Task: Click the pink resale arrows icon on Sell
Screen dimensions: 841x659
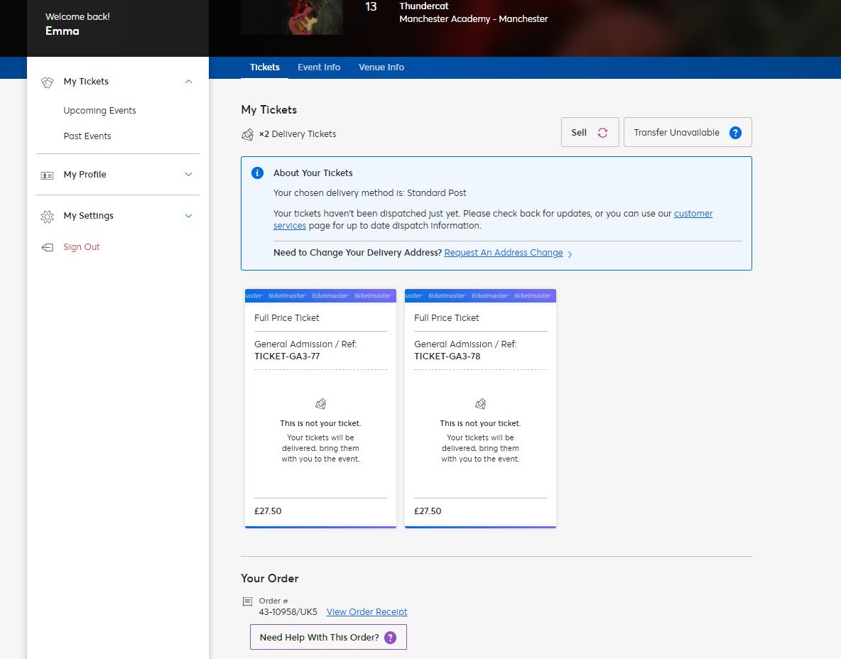Action: click(x=602, y=133)
